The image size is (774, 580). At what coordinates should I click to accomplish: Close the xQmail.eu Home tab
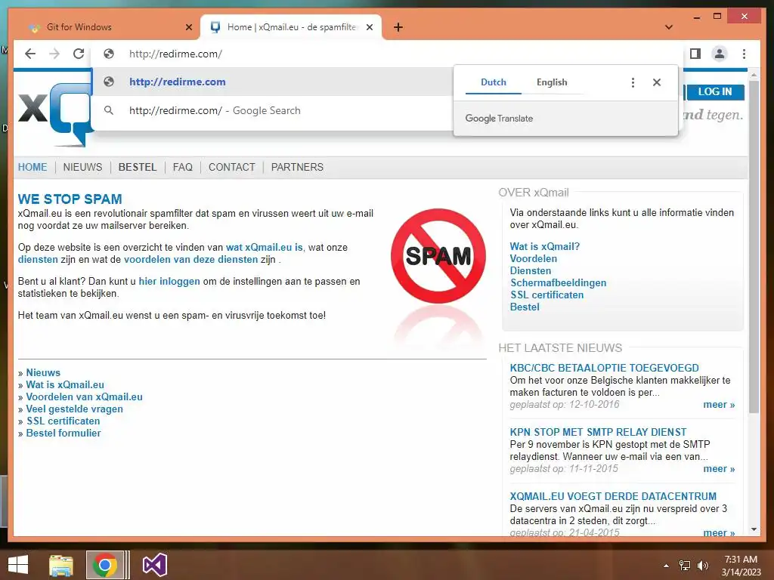click(x=369, y=27)
